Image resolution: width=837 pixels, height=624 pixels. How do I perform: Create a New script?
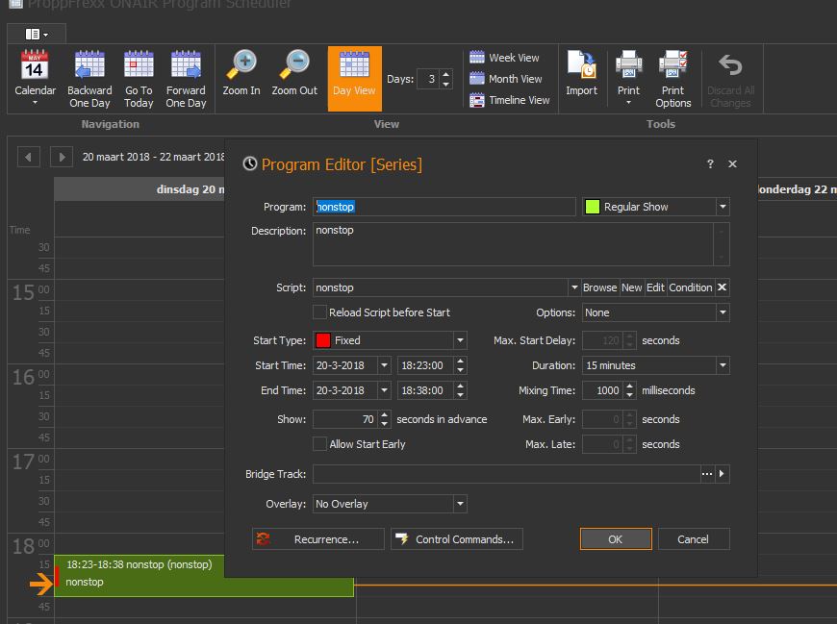631,287
